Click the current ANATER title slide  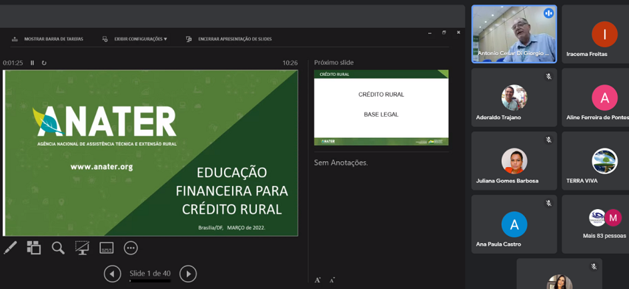click(151, 153)
